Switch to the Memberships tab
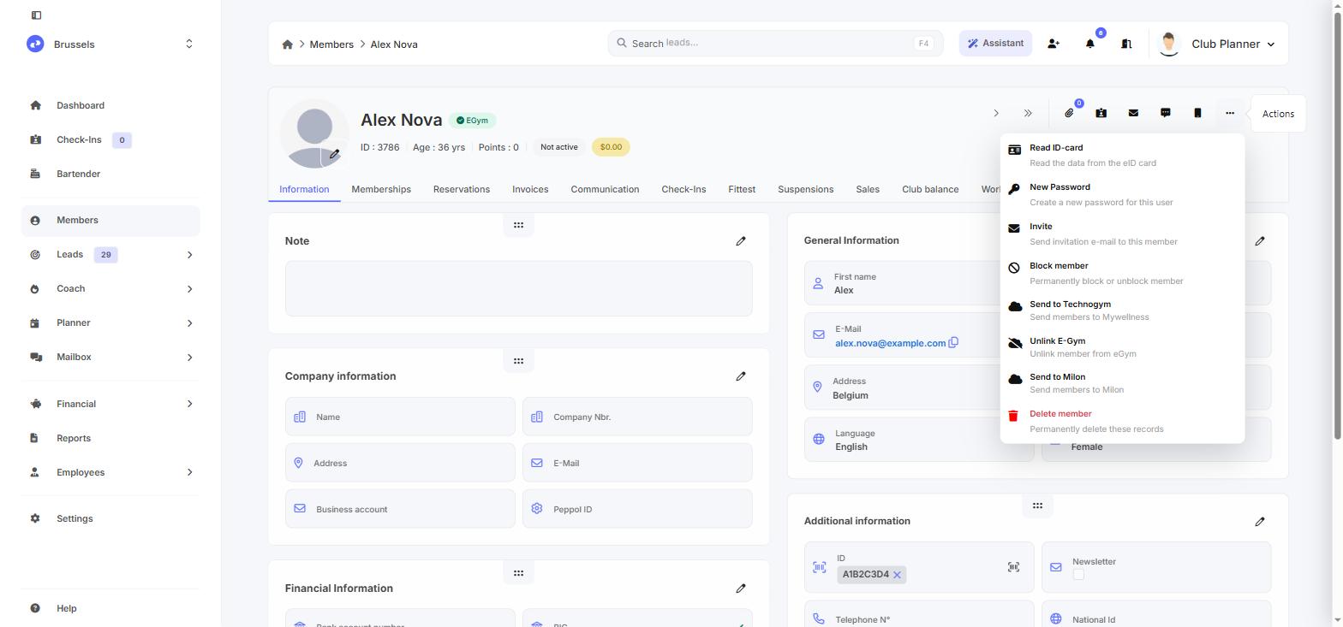 point(381,189)
